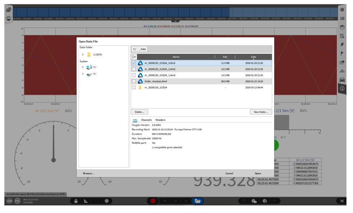Click the export share icon in sidebar
This screenshot has height=213, width=353.
coord(342,62)
